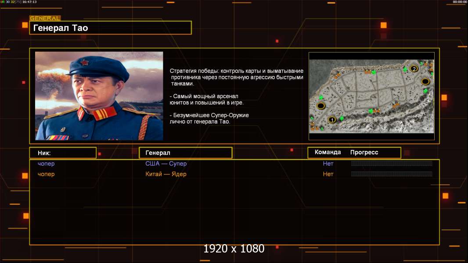Image resolution: width=468 pixels, height=263 pixels.
Task: Click the yellow GENERAL label tab
Action: (x=45, y=18)
